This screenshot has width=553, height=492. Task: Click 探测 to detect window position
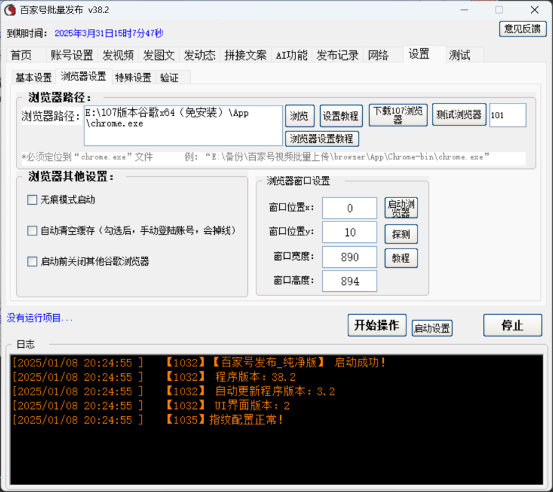click(x=401, y=234)
